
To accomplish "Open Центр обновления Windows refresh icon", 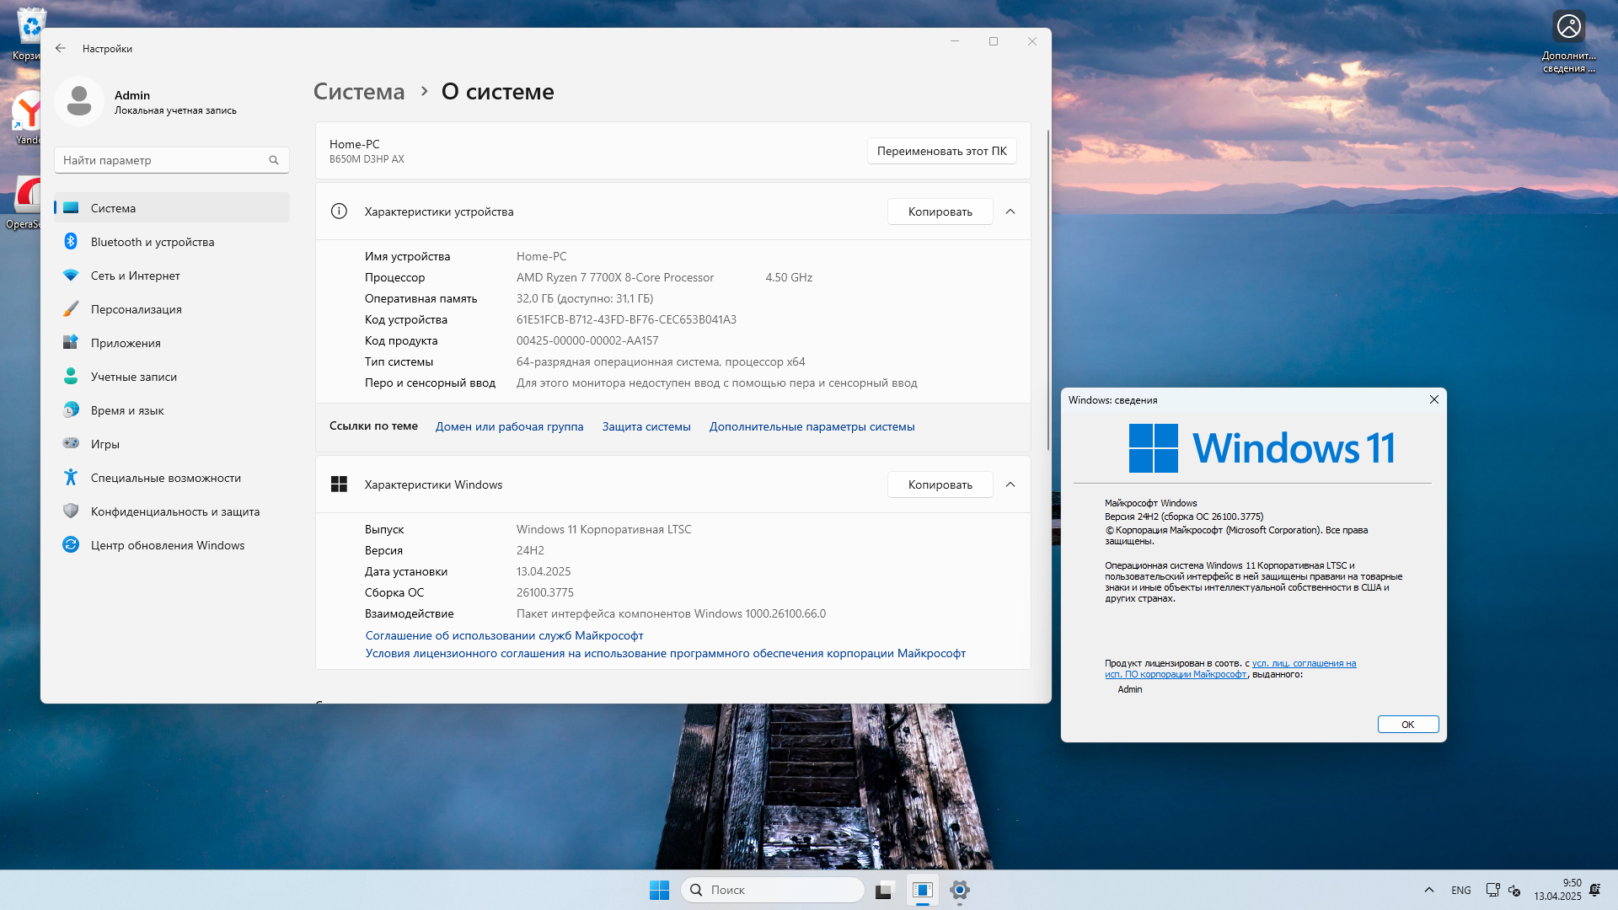I will 71,545.
